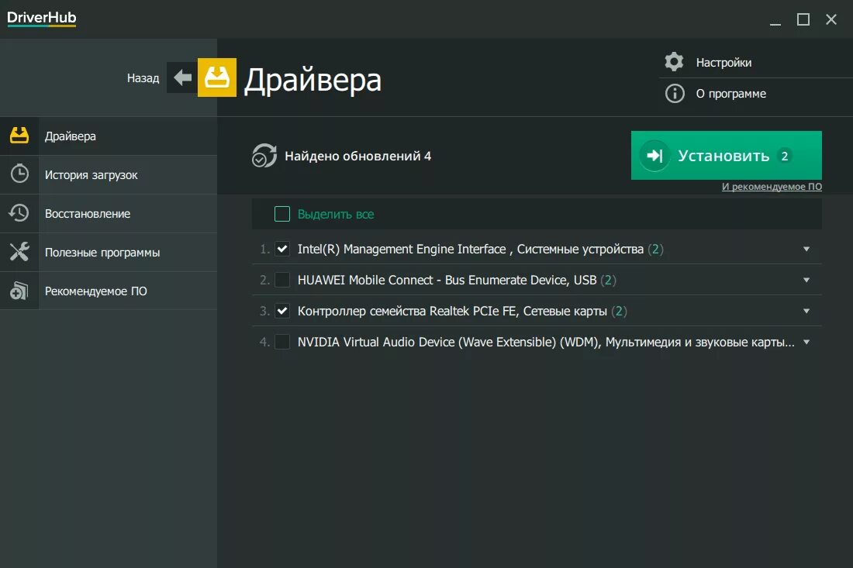
Task: Click the yellow Драйвера download icon in header
Action: point(217,77)
